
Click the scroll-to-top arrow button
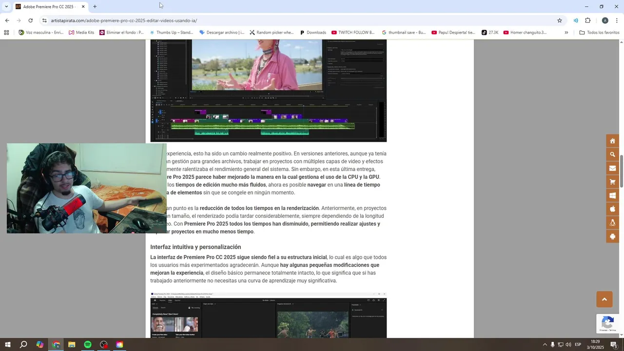(x=604, y=299)
